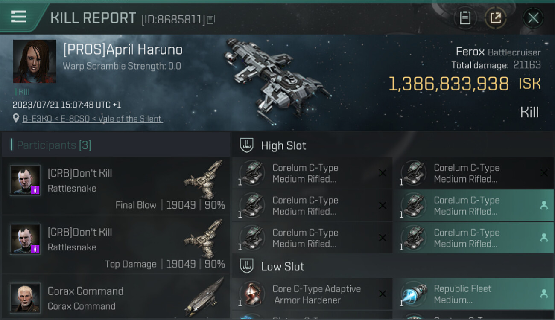Click the location pin icon
Image resolution: width=555 pixels, height=320 pixels.
point(16,119)
